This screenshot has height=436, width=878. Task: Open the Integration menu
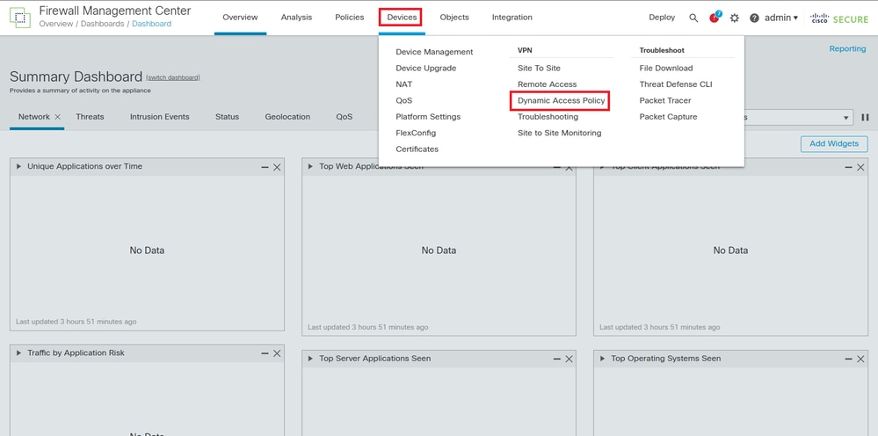click(x=512, y=18)
